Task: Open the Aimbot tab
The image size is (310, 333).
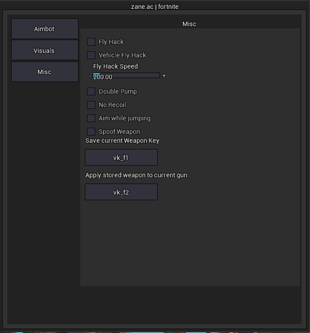Action: pos(45,28)
